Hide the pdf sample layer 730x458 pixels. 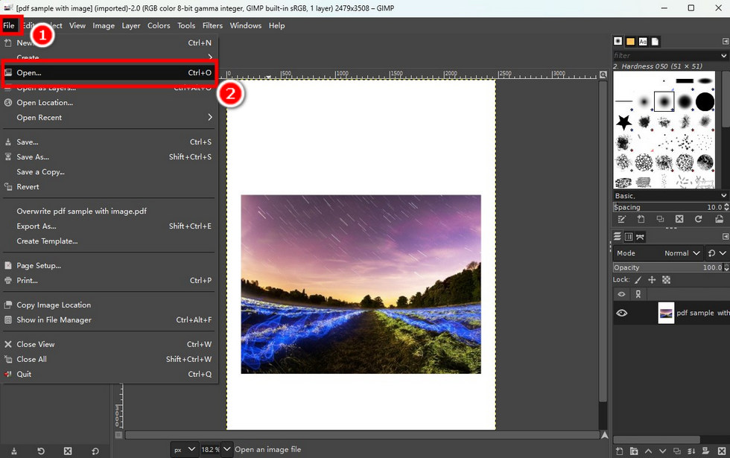(x=620, y=313)
